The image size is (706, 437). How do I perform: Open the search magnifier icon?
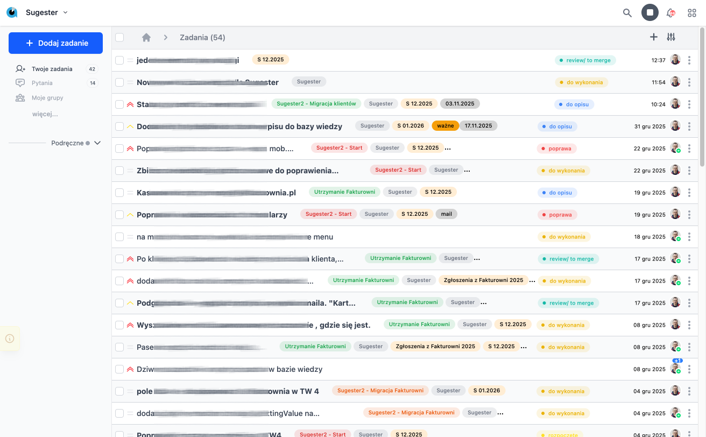627,13
